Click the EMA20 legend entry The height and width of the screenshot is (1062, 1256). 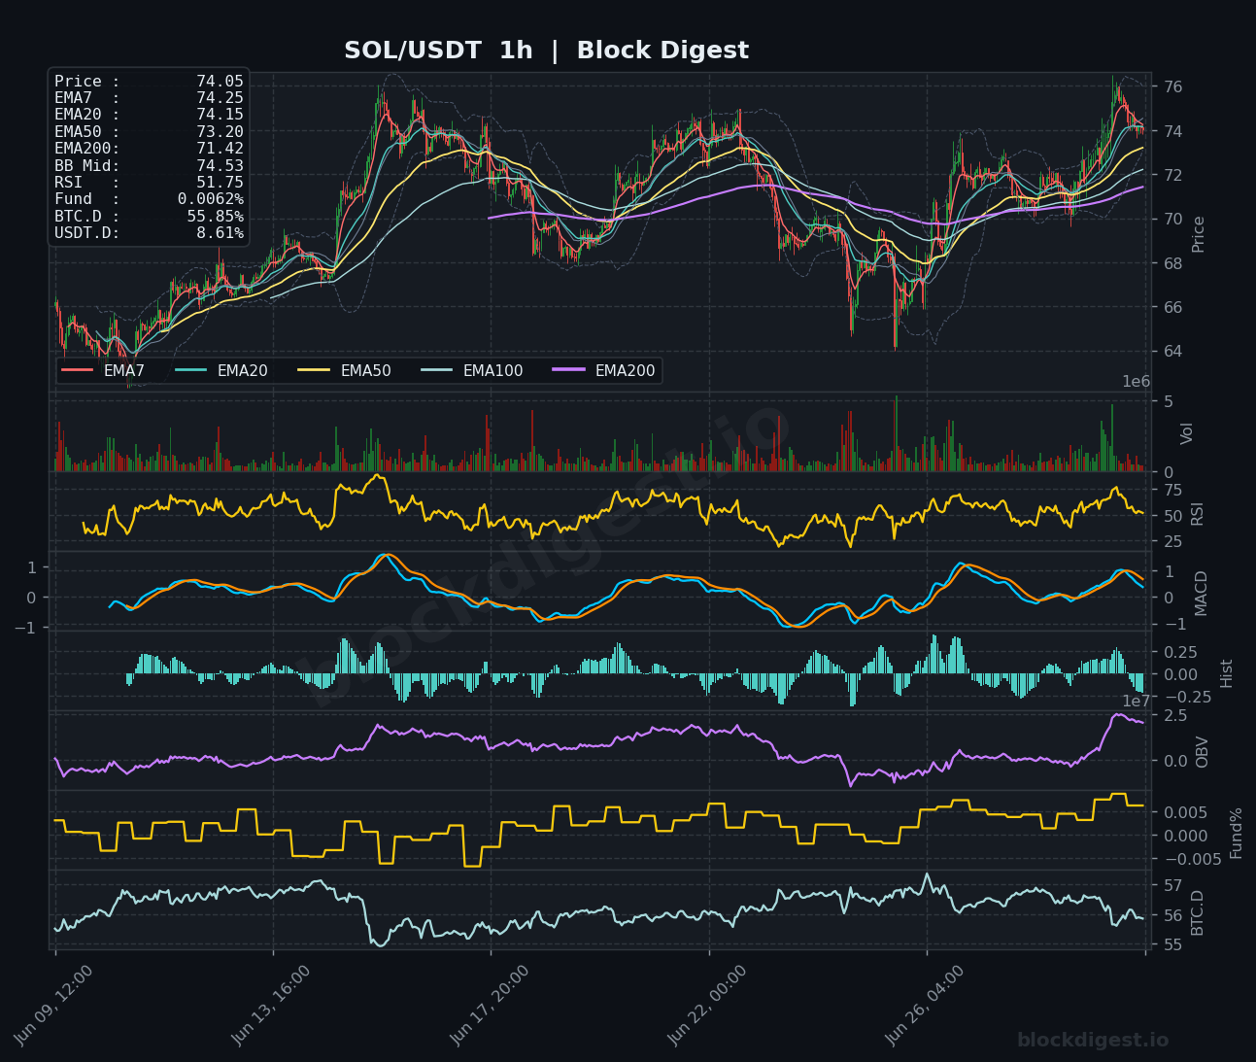(221, 370)
